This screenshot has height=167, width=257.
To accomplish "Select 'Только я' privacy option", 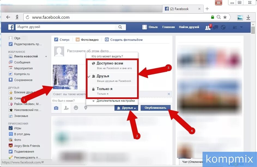I will [112, 91].
